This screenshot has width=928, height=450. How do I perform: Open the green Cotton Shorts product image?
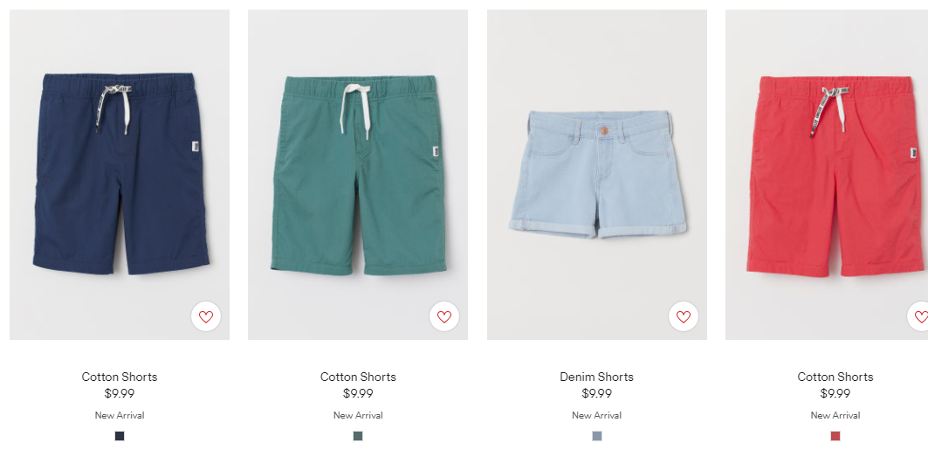(358, 175)
